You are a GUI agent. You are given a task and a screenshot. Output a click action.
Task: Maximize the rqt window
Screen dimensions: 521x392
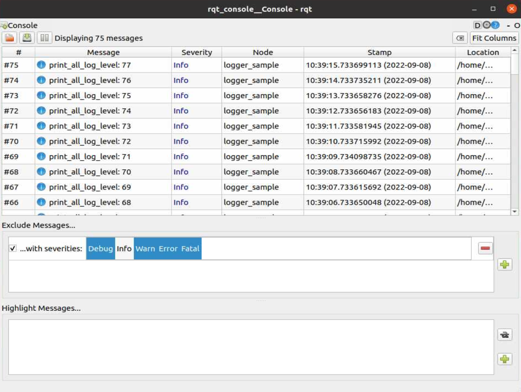[x=493, y=9]
